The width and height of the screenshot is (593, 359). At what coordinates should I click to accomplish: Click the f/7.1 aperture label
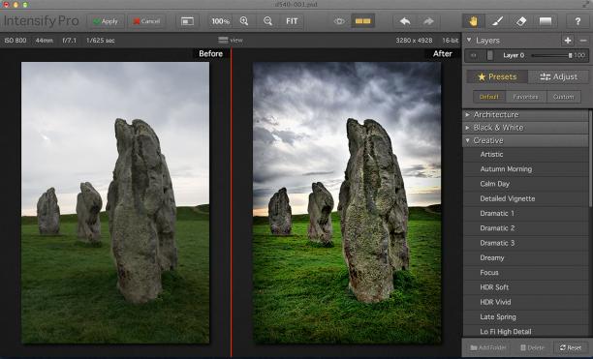point(69,40)
